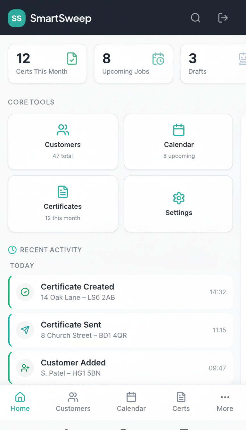Click the CORE TOOLS section heading

pos(31,102)
